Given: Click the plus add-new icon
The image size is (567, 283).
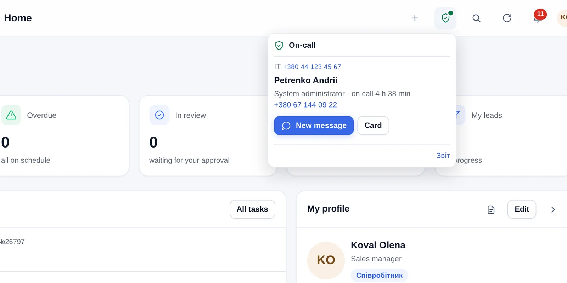Looking at the screenshot, I should click(415, 18).
